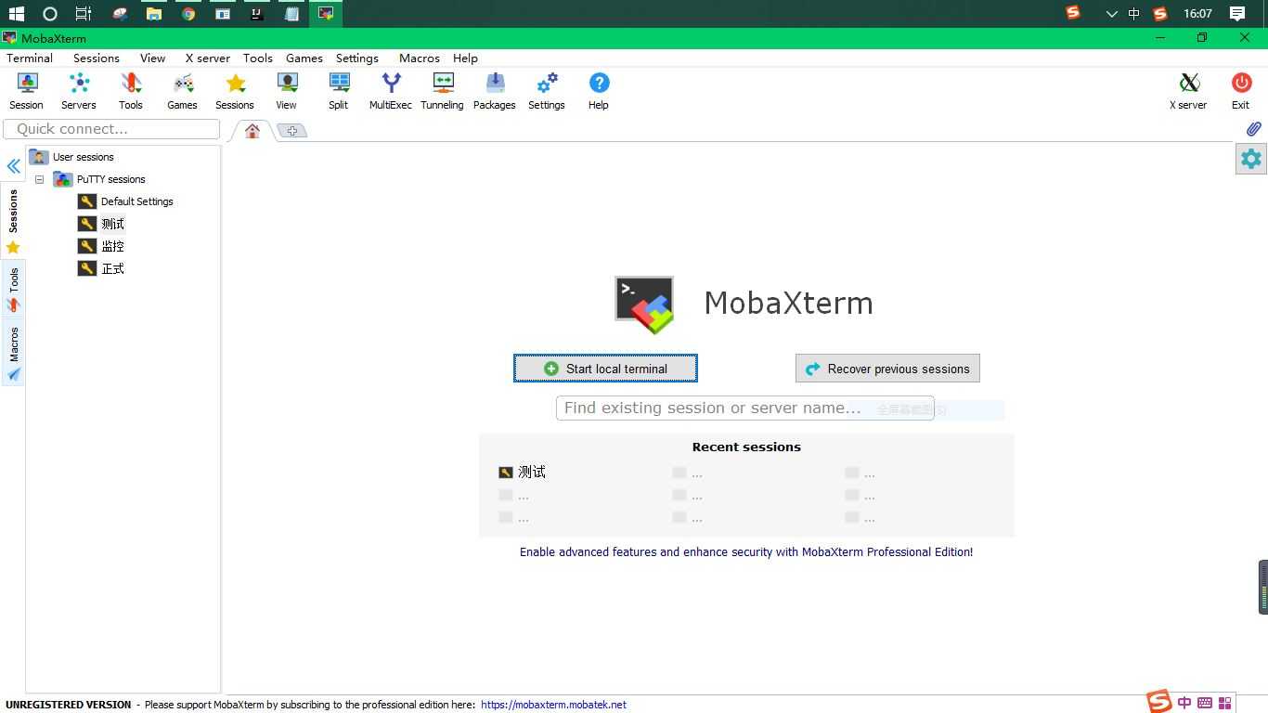Open Windows Start menu
The height and width of the screenshot is (713, 1268).
(x=16, y=14)
